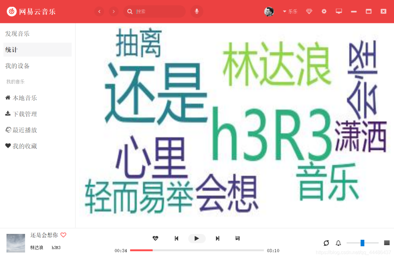This screenshot has height=258, width=394.
Task: Click the word 心里 in the word cloud
Action: click(x=151, y=157)
